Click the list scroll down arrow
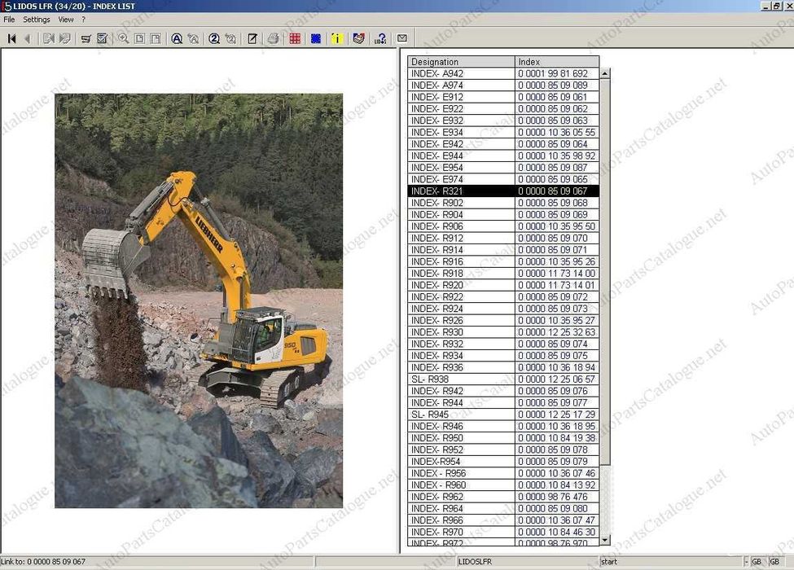The width and height of the screenshot is (794, 570). point(605,541)
